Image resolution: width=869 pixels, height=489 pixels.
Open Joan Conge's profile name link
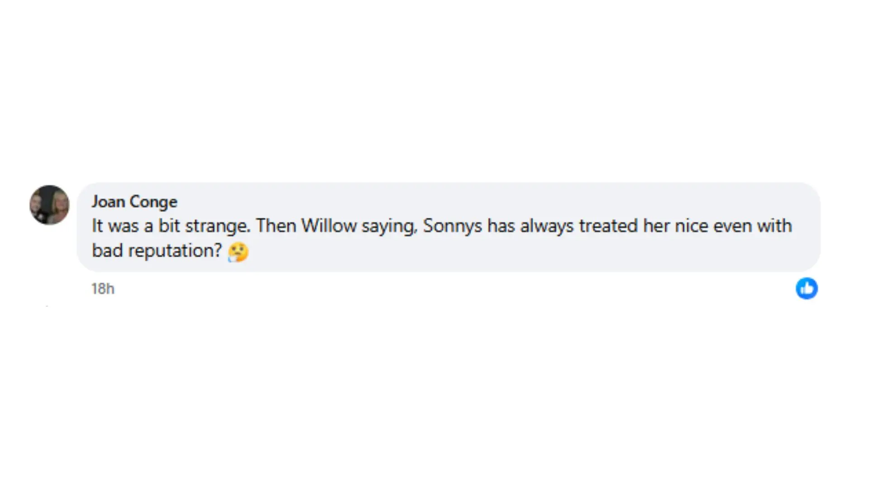(x=134, y=201)
